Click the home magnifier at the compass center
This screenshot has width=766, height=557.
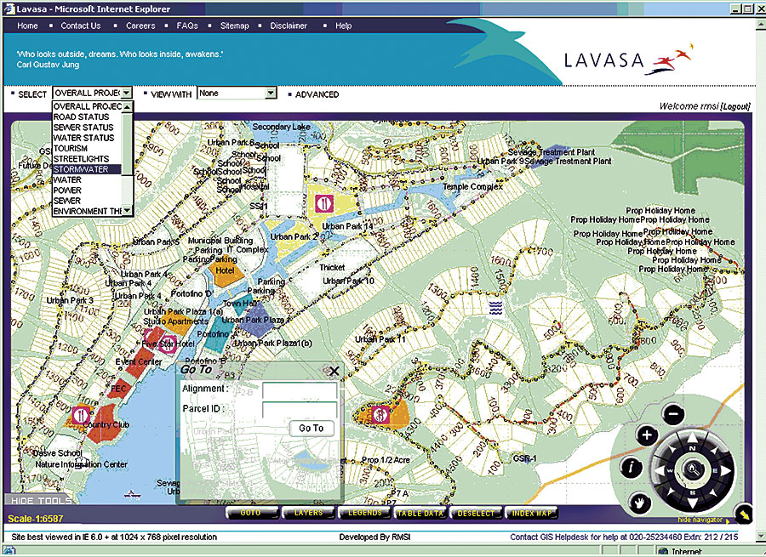click(693, 469)
